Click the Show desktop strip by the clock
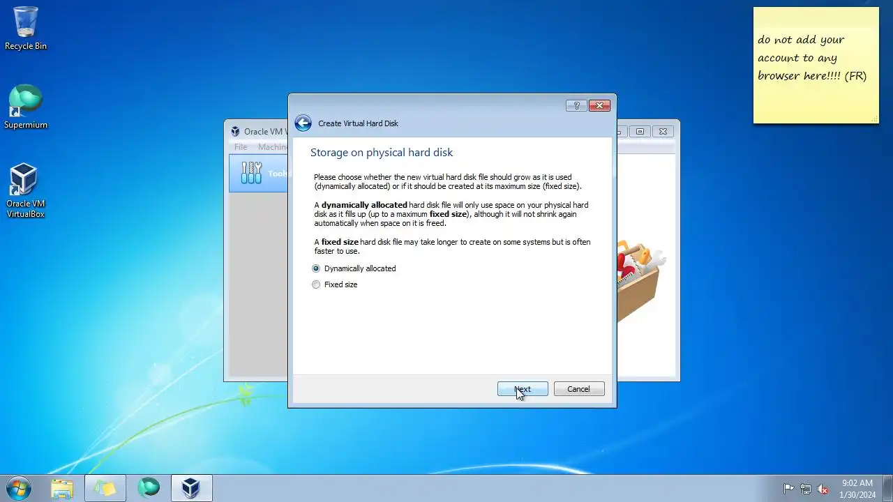 click(887, 488)
